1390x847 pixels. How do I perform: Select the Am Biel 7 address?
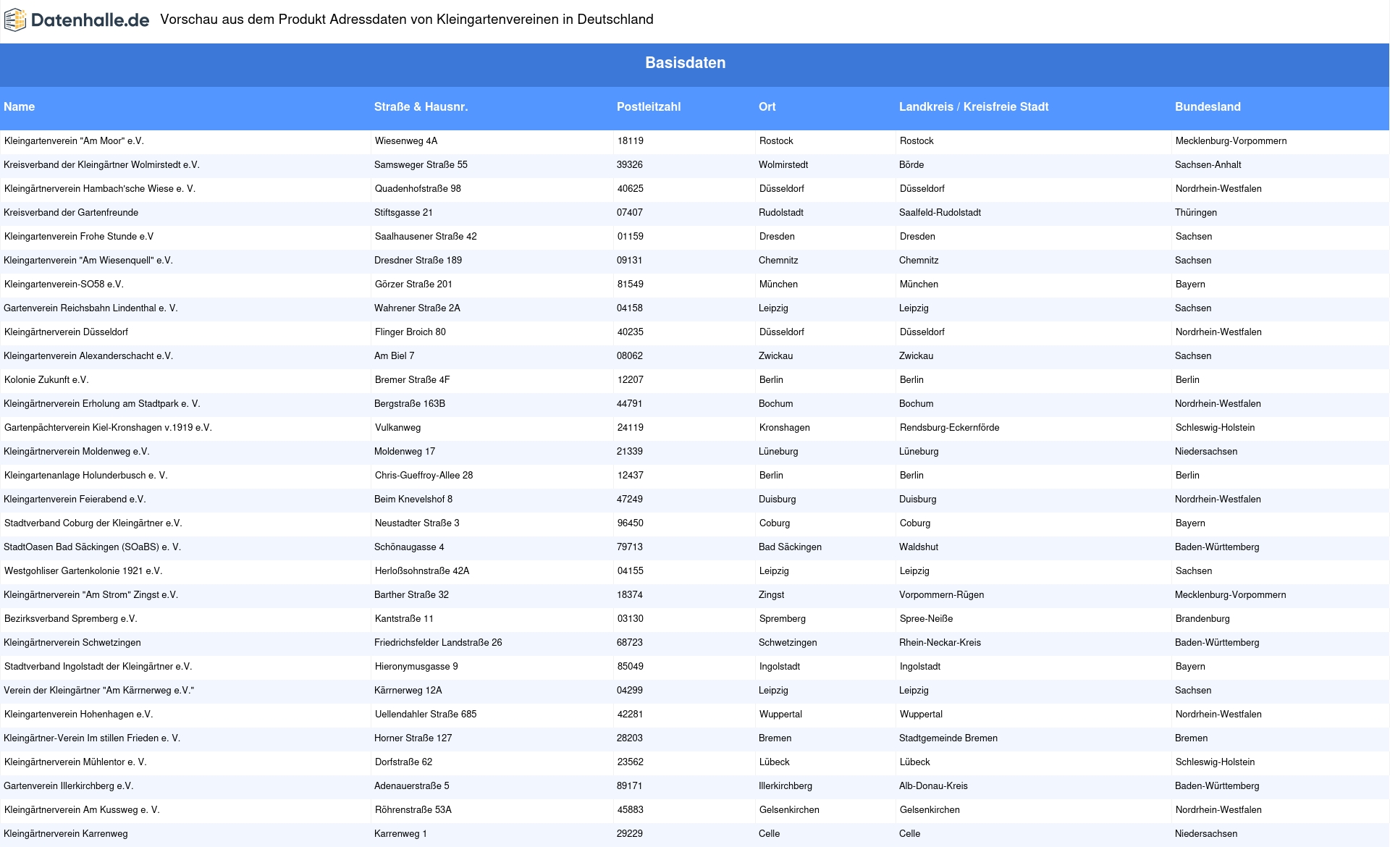[x=395, y=356]
